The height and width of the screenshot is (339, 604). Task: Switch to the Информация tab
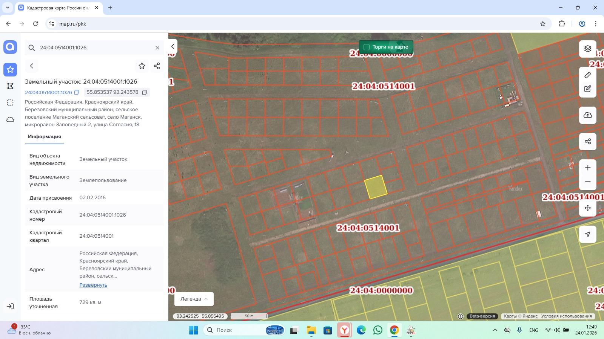[44, 137]
